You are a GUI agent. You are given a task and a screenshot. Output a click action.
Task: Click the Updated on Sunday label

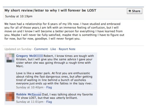coord(18,49)
